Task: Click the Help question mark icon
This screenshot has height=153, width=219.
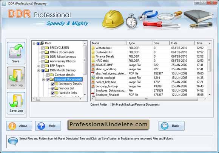Action: (41, 126)
